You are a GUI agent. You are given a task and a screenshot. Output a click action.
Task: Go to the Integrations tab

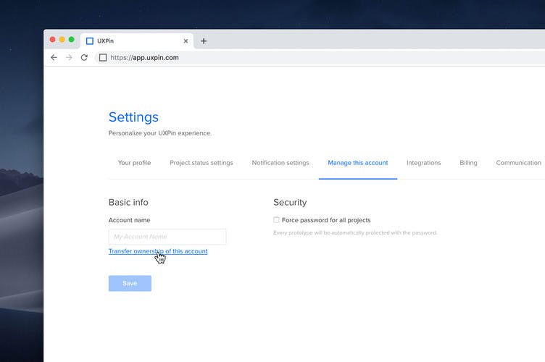coord(424,163)
